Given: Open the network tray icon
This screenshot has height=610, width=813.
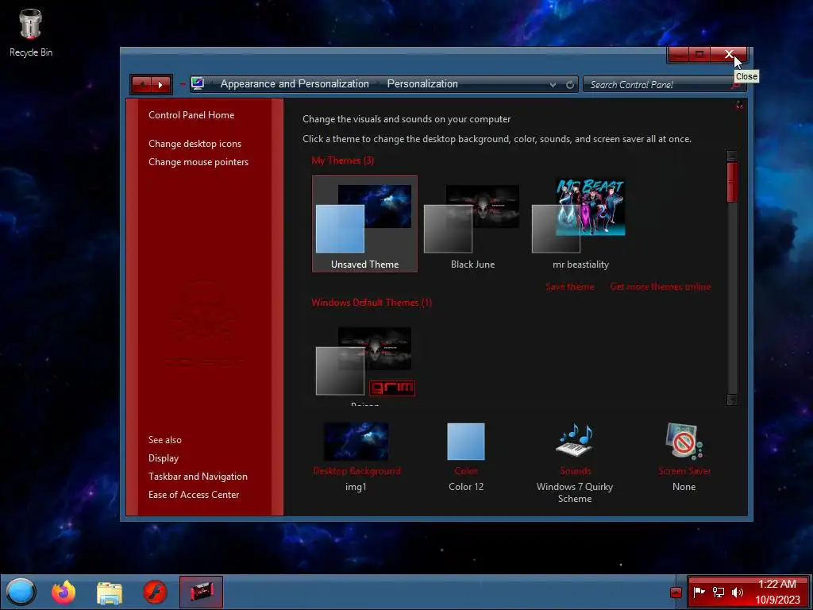Looking at the screenshot, I should pyautogui.click(x=718, y=592).
